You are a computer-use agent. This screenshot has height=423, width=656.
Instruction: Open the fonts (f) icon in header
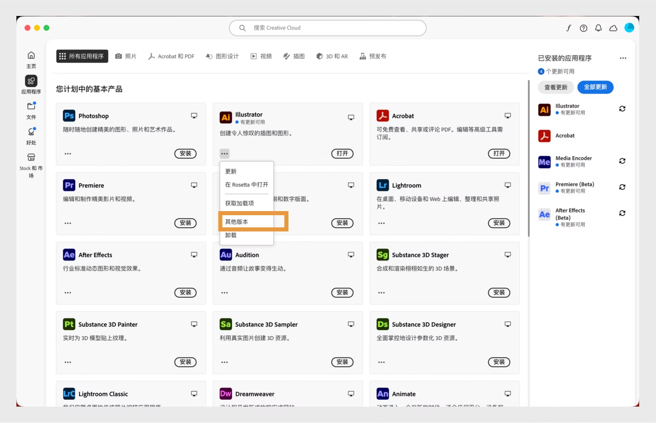coord(569,28)
